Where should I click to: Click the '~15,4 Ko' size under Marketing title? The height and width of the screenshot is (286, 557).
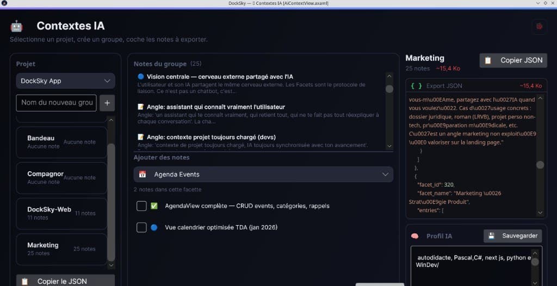click(x=448, y=69)
